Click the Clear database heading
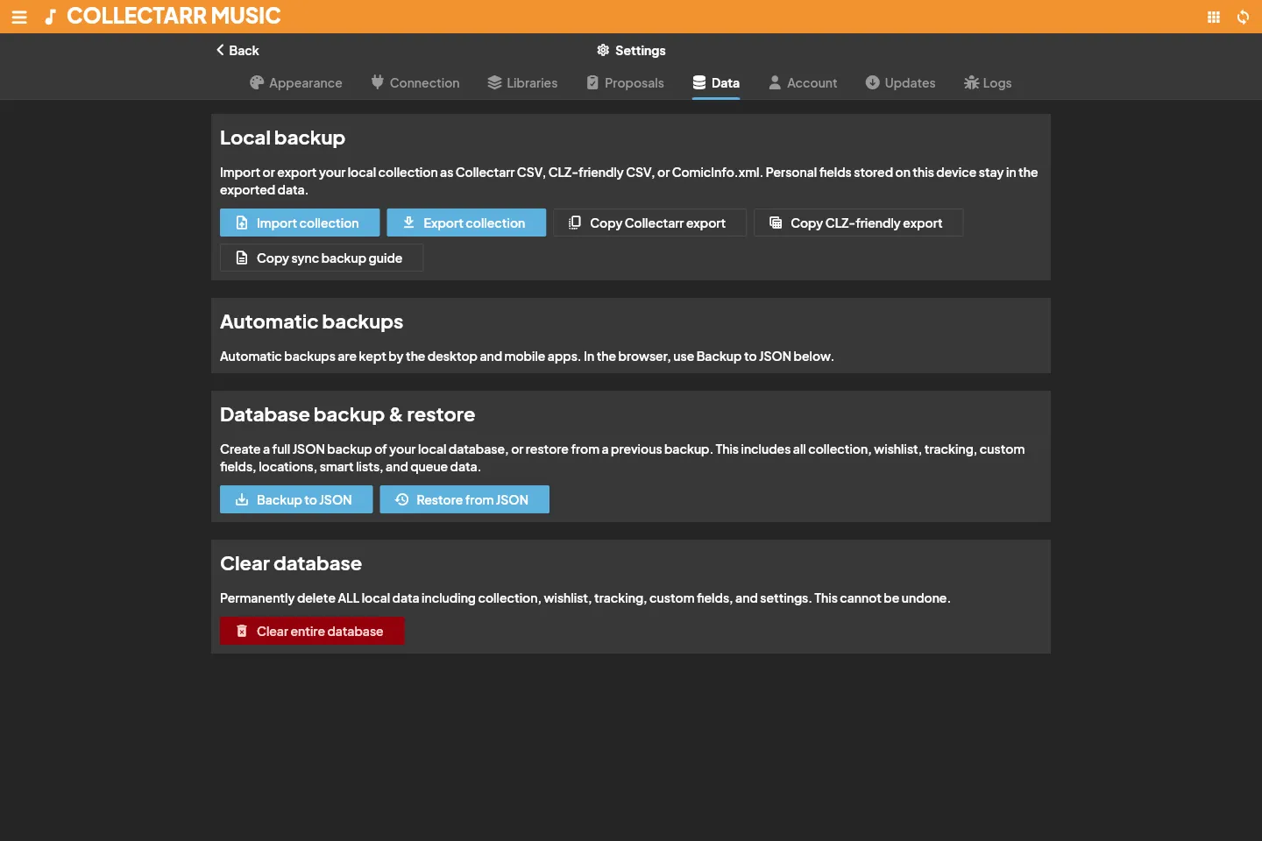1262x841 pixels. click(291, 563)
